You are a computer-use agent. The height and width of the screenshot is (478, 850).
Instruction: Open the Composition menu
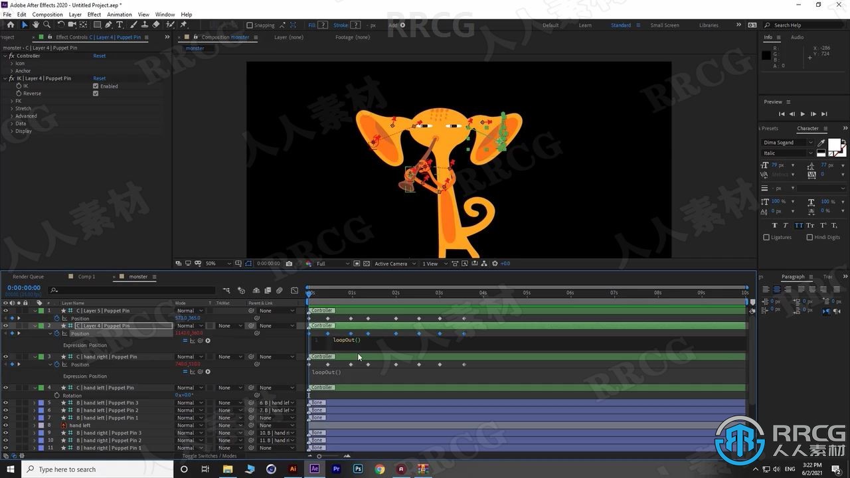click(x=47, y=15)
